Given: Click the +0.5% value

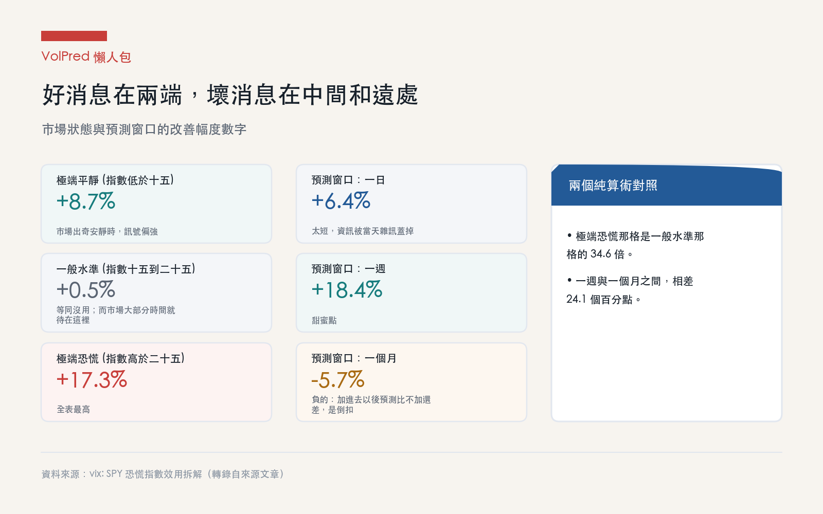Looking at the screenshot, I should click(x=86, y=290).
